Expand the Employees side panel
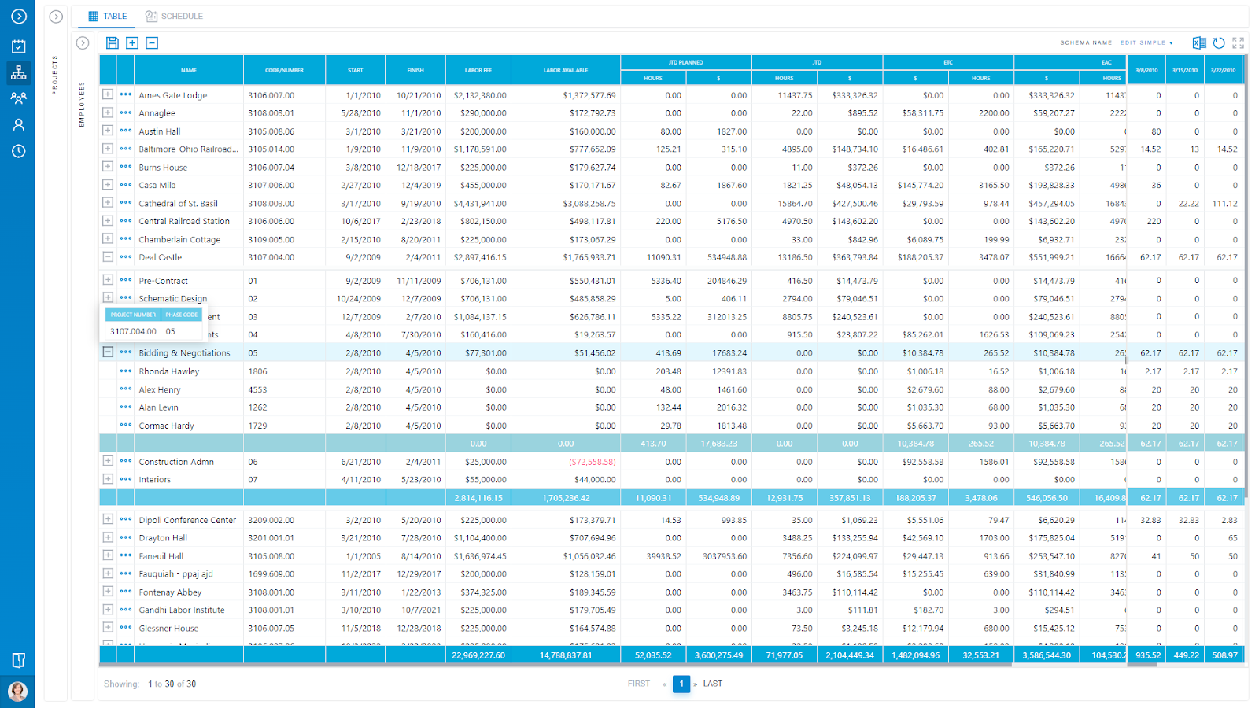The image size is (1259, 708). pyautogui.click(x=83, y=42)
